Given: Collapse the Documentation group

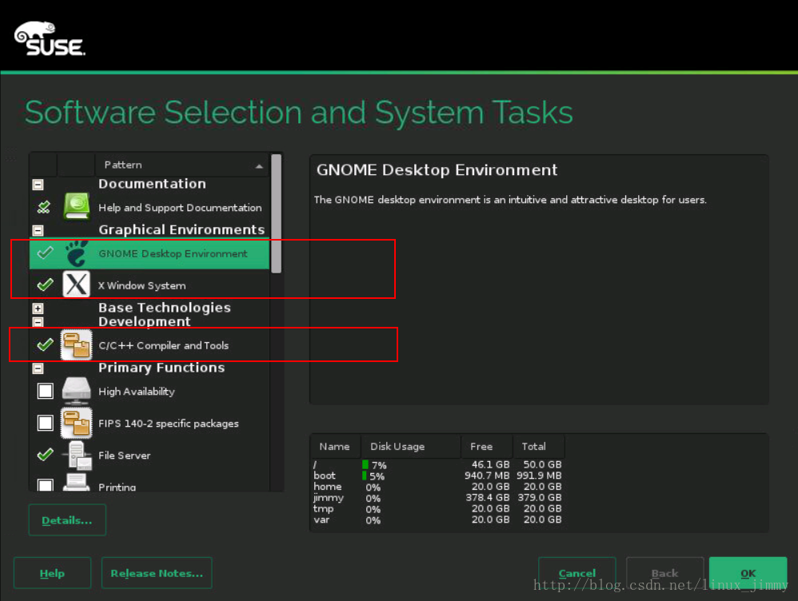Looking at the screenshot, I should [38, 185].
